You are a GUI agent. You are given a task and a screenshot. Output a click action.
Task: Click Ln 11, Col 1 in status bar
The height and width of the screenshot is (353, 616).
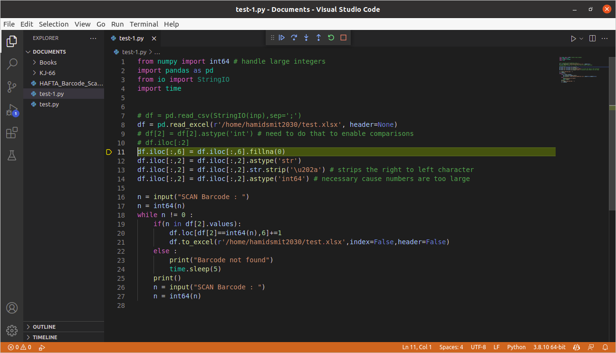click(417, 347)
